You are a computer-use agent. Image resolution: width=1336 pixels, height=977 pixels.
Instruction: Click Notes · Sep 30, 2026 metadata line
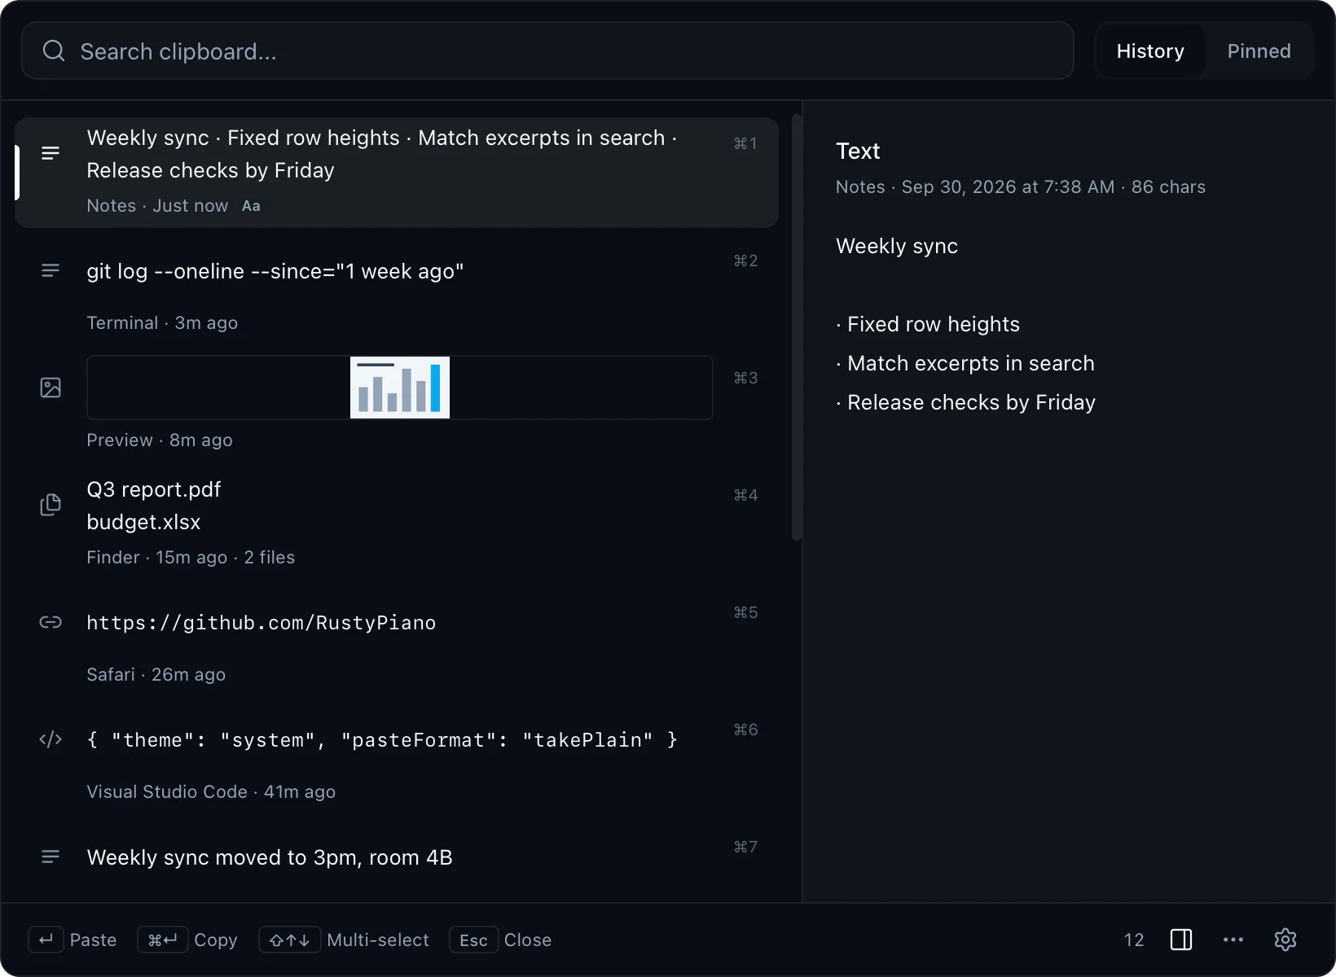(x=1021, y=186)
